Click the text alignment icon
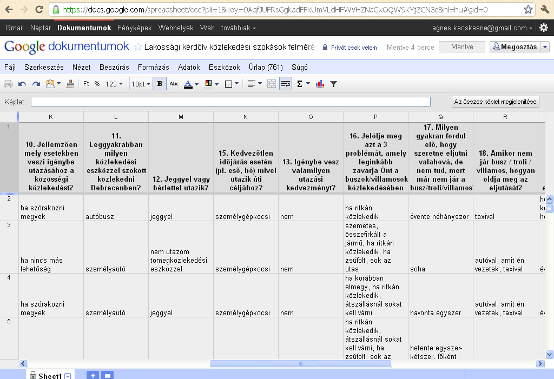 point(251,84)
